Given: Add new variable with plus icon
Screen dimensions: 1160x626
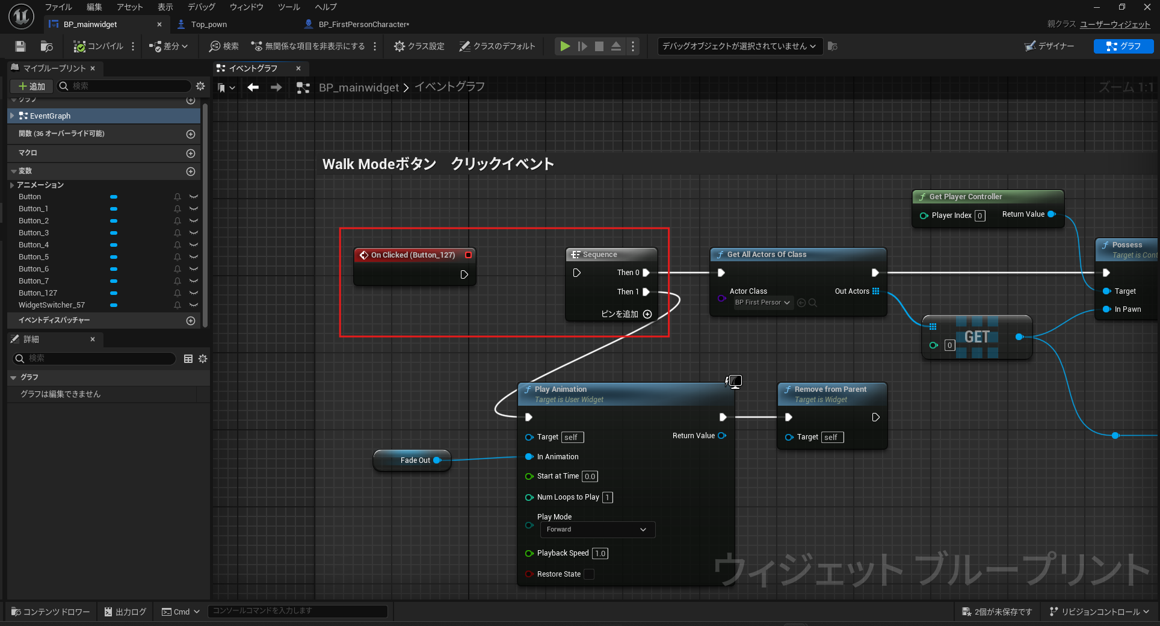Looking at the screenshot, I should pos(191,172).
